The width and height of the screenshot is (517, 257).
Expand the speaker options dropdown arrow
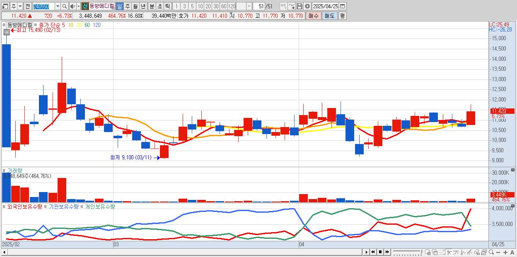click(78, 6)
